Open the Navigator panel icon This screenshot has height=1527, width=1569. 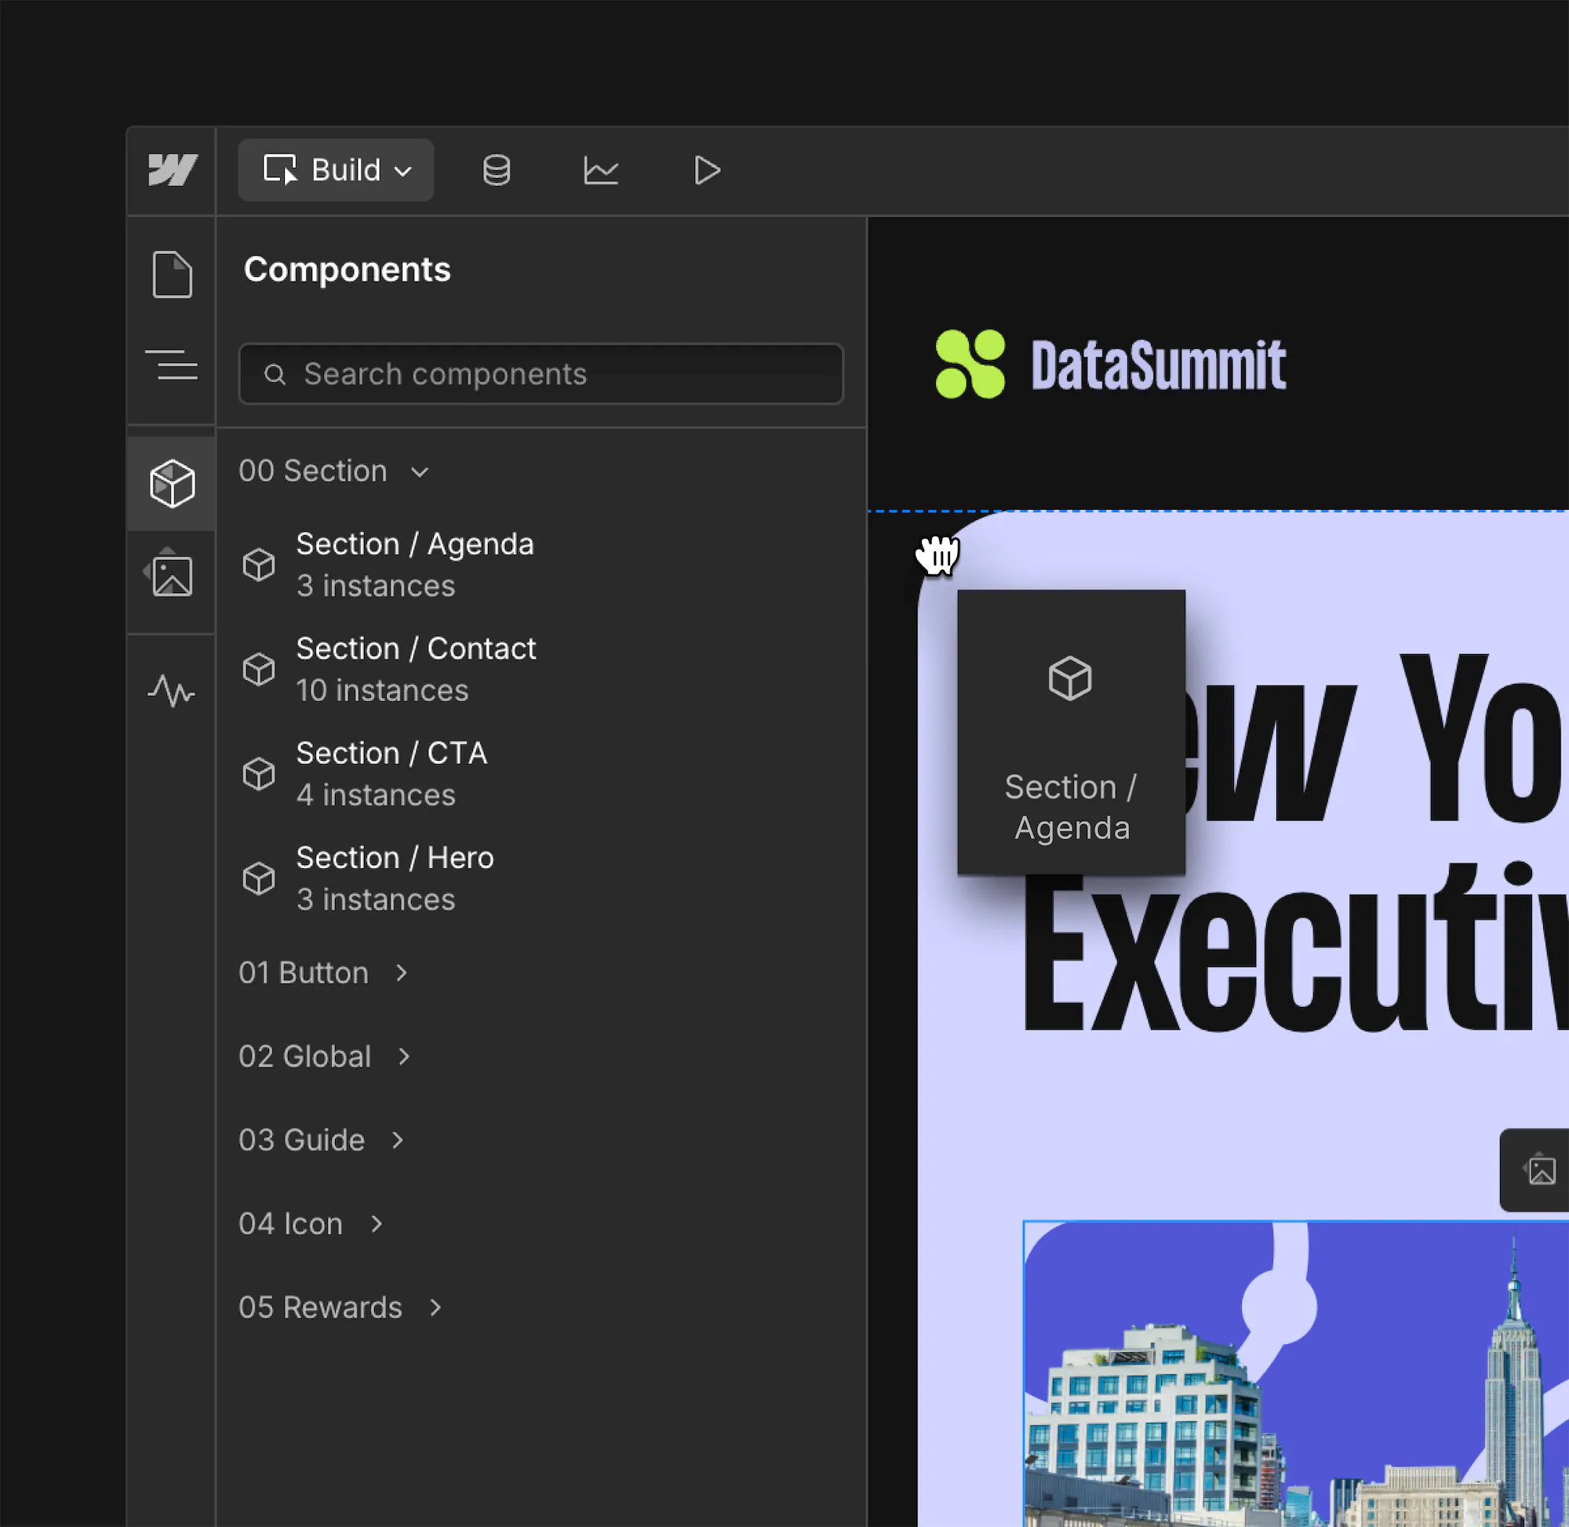[172, 365]
